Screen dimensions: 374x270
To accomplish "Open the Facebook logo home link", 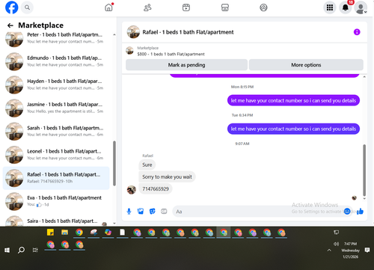I will tap(11, 7).
